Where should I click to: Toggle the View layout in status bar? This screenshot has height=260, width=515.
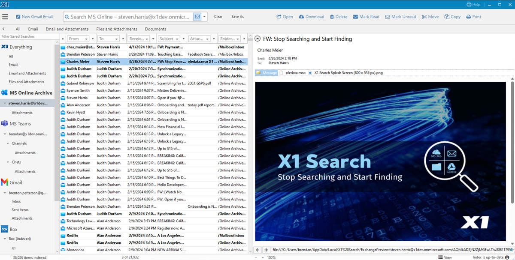(x=445, y=257)
